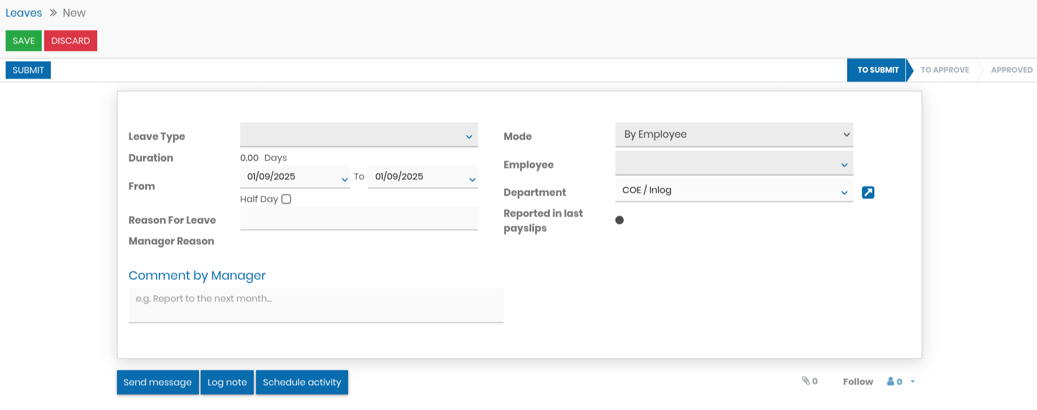Click the attachments paperclip icon
Viewport: 1037px width, 410px height.
[806, 381]
